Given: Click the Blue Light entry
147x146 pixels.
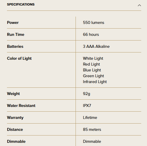Looking at the screenshot, I should (x=92, y=70).
